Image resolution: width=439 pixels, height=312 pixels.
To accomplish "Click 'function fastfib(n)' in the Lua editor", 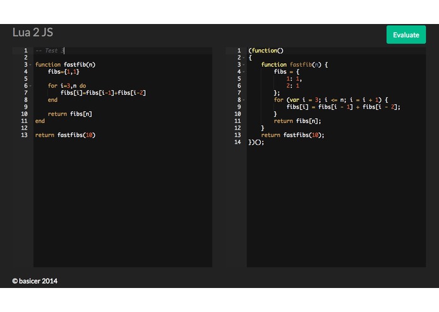I will coord(65,64).
